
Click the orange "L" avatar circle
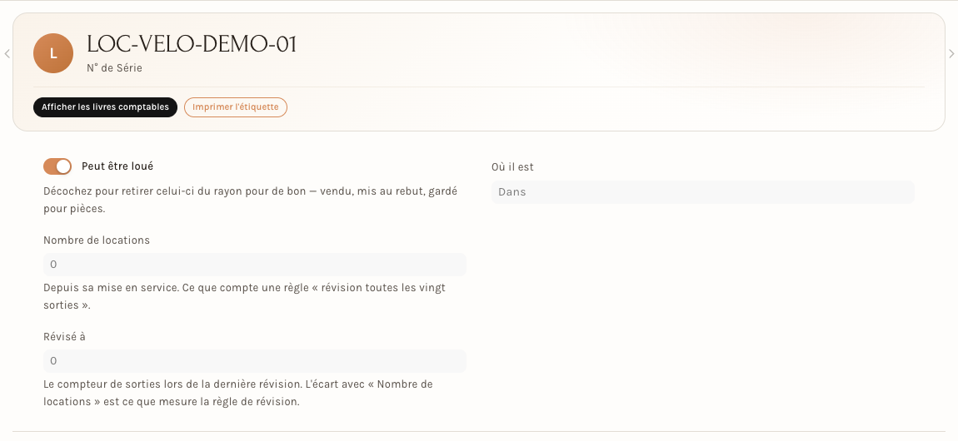pos(53,54)
